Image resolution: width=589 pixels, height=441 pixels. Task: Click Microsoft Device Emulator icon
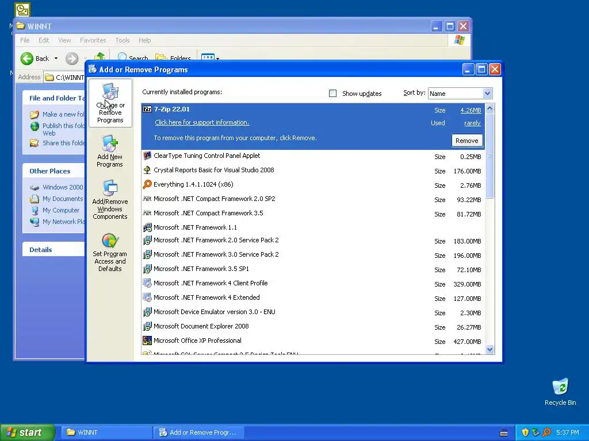pyautogui.click(x=147, y=312)
